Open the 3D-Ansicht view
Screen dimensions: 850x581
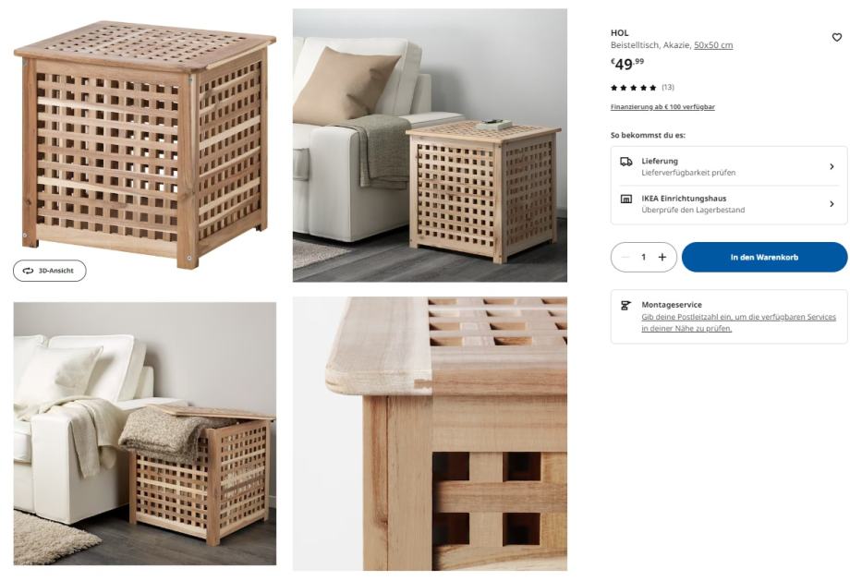pos(49,271)
